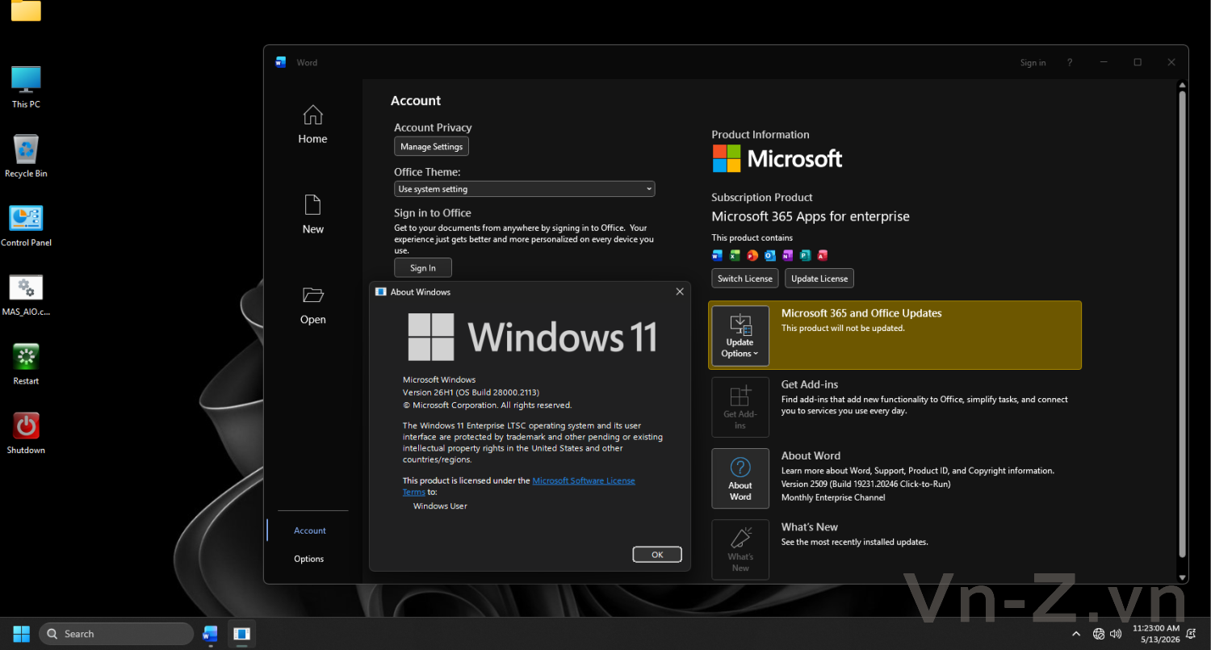The height and width of the screenshot is (650, 1211).
Task: Open This PC desktop icon
Action: 26,87
